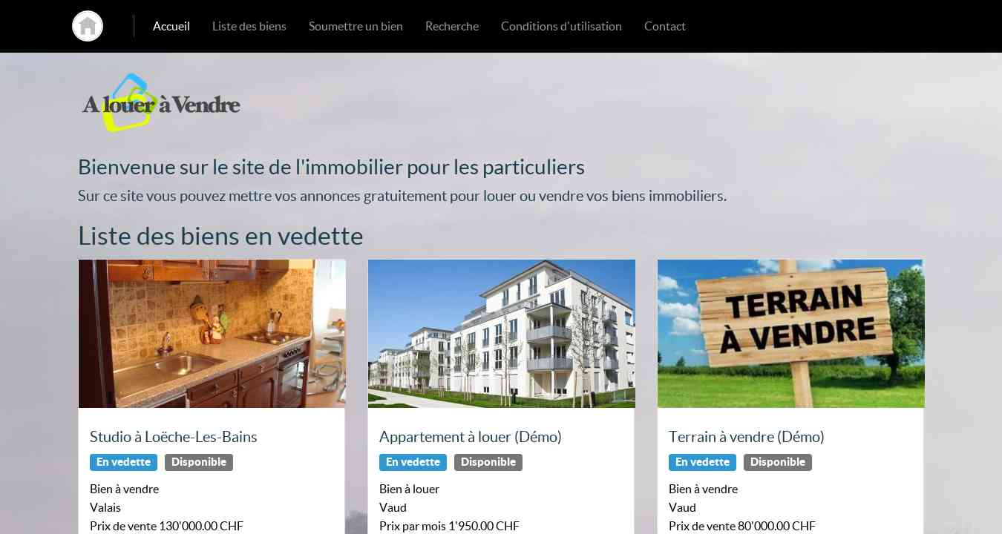The height and width of the screenshot is (534, 1002).
Task: Click Disponible badge on apartment listing
Action: pyautogui.click(x=488, y=462)
